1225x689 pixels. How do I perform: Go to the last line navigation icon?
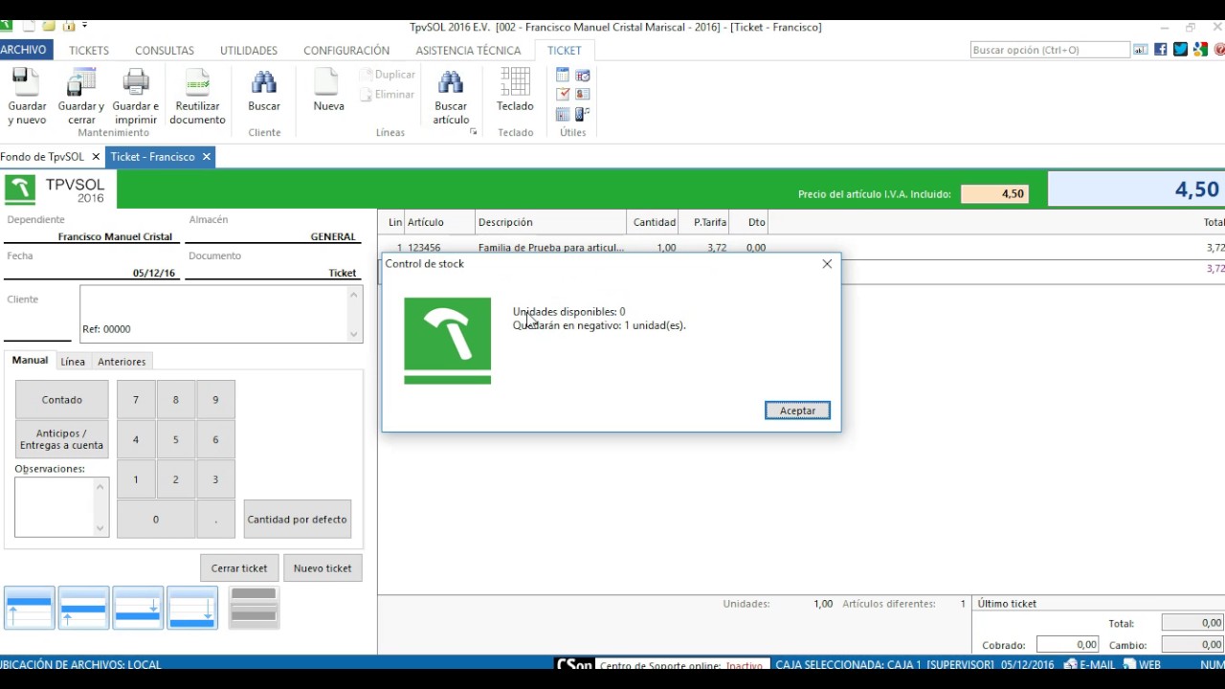tap(192, 608)
